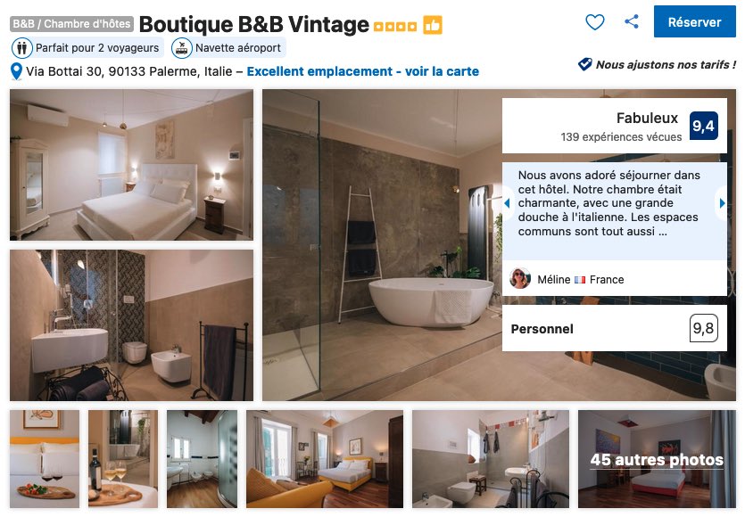This screenshot has height=517, width=745.
Task: Click Nous ajustons nos tarifs text
Action: 666,64
